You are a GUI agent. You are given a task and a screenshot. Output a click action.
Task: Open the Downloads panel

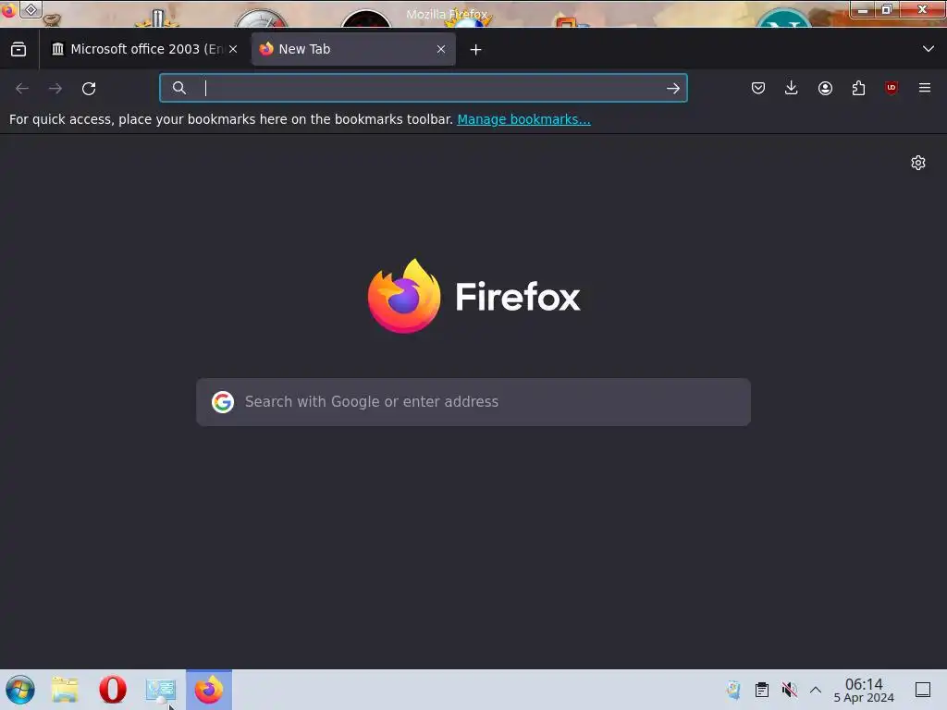792,88
